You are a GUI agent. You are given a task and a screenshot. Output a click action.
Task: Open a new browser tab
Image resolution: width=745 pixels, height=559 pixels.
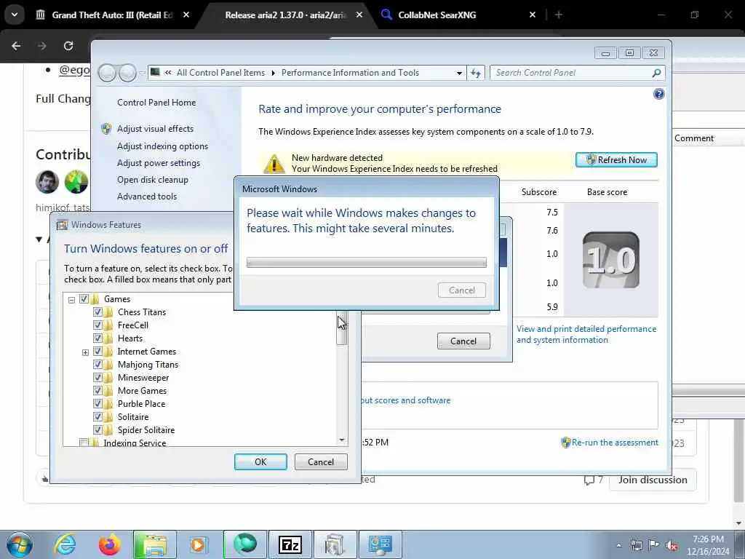coord(558,15)
